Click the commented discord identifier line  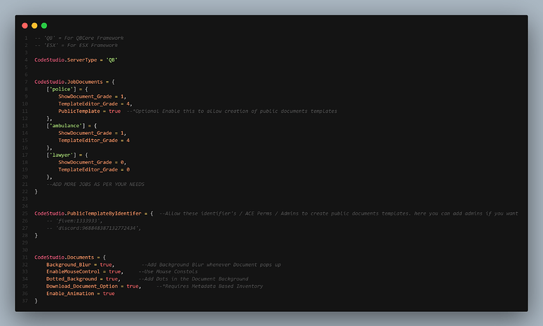click(92, 228)
